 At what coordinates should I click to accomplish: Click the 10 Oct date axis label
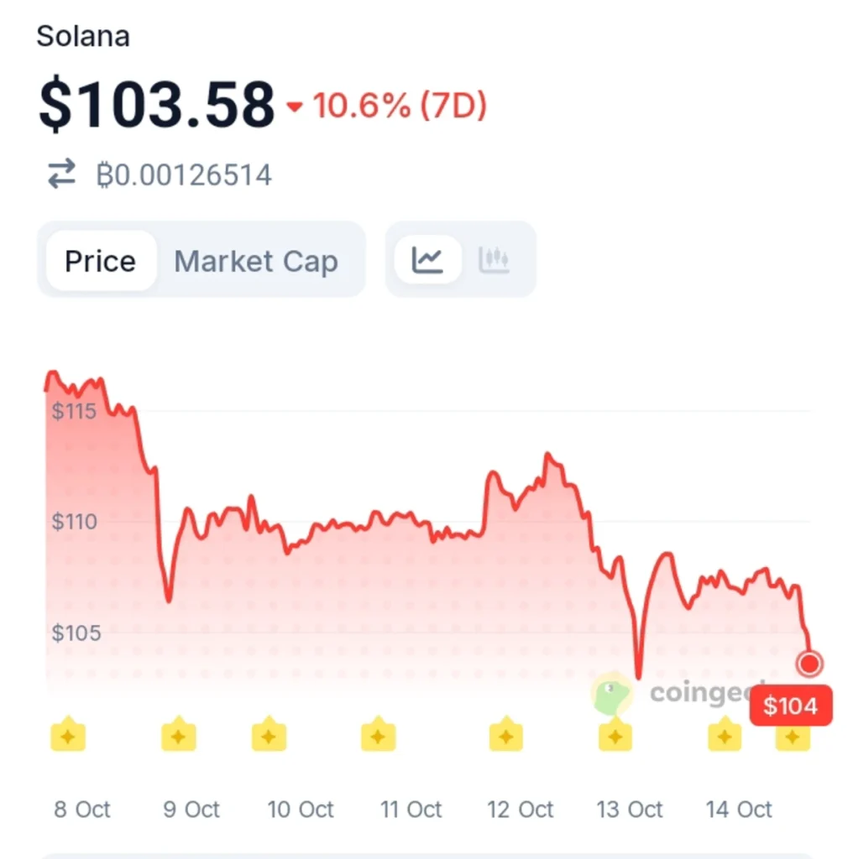pos(301,810)
